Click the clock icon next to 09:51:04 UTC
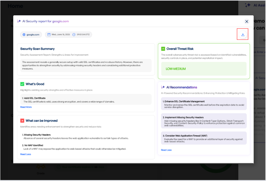The image size is (266, 181). 74,35
